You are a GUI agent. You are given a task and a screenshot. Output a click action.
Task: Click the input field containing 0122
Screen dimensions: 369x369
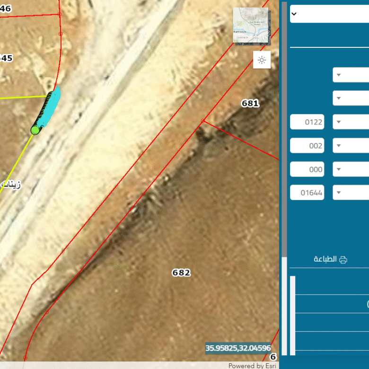pyautogui.click(x=307, y=122)
